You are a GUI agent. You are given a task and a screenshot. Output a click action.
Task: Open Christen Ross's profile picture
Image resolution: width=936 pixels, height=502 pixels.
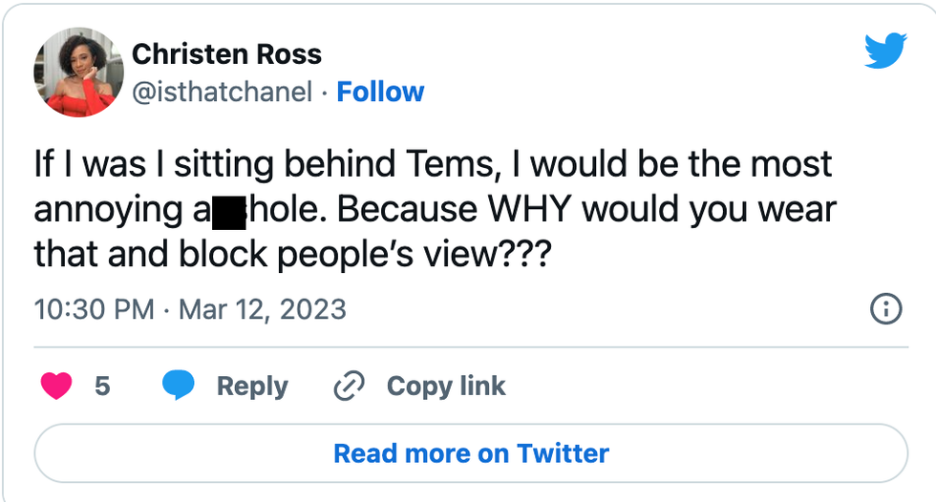coord(78,73)
